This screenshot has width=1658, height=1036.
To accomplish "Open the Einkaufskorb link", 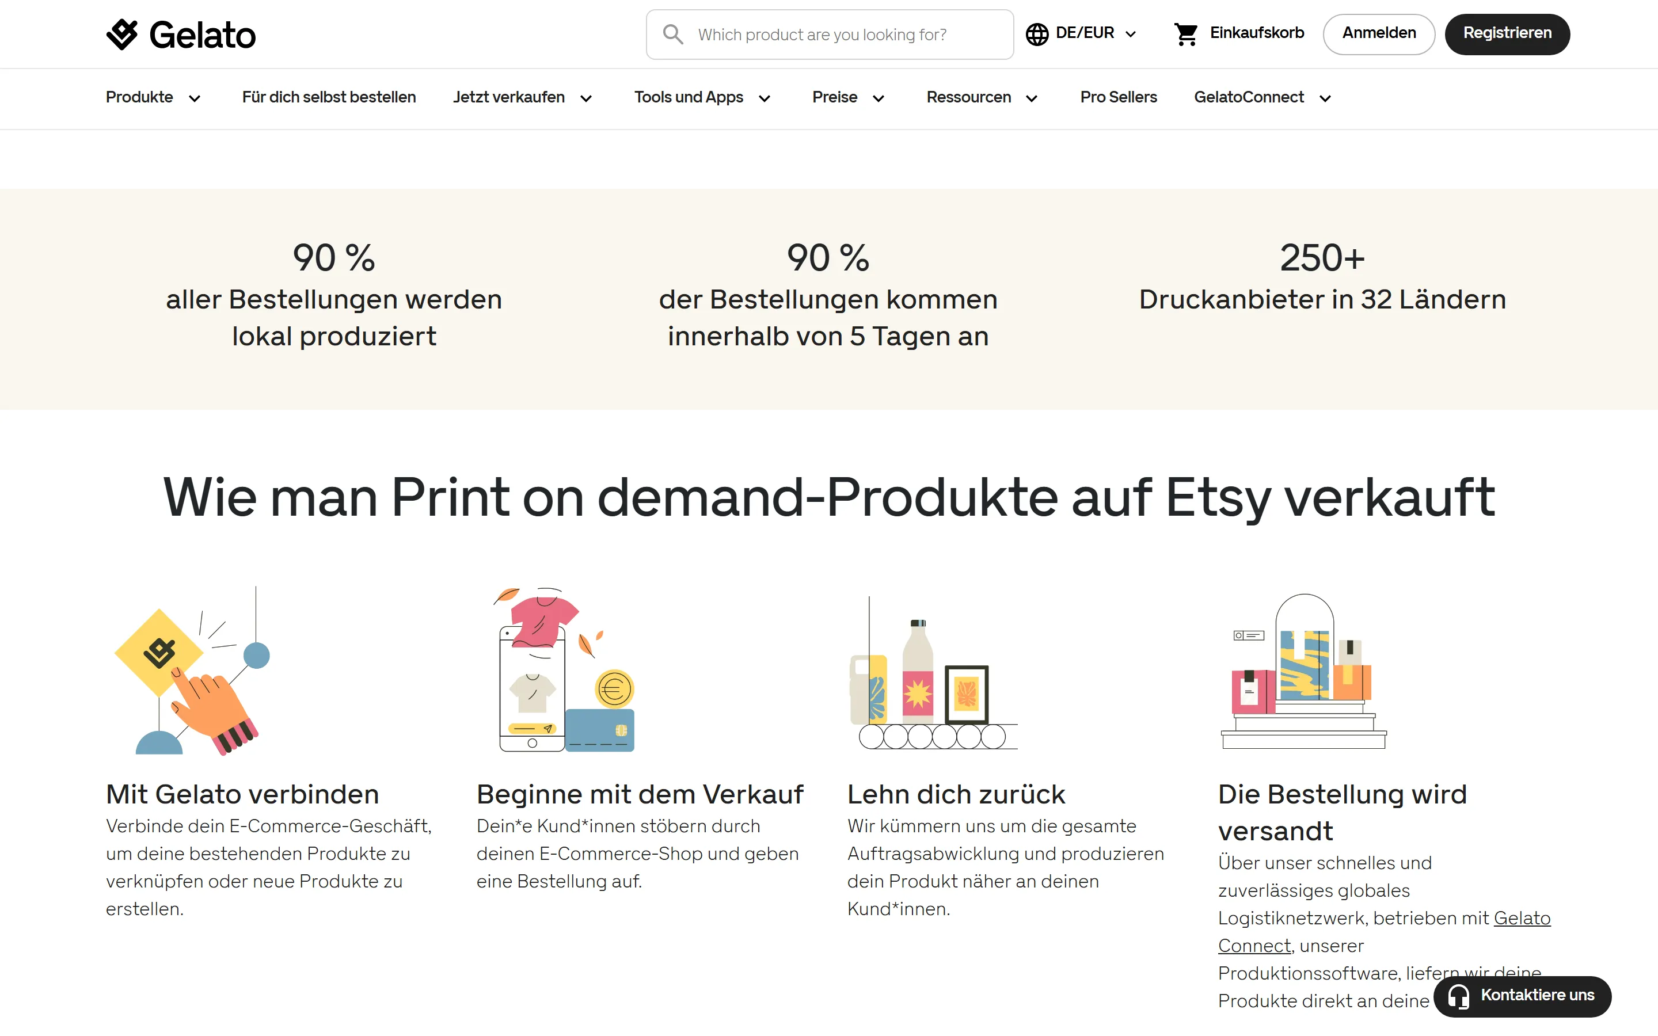I will coord(1257,33).
